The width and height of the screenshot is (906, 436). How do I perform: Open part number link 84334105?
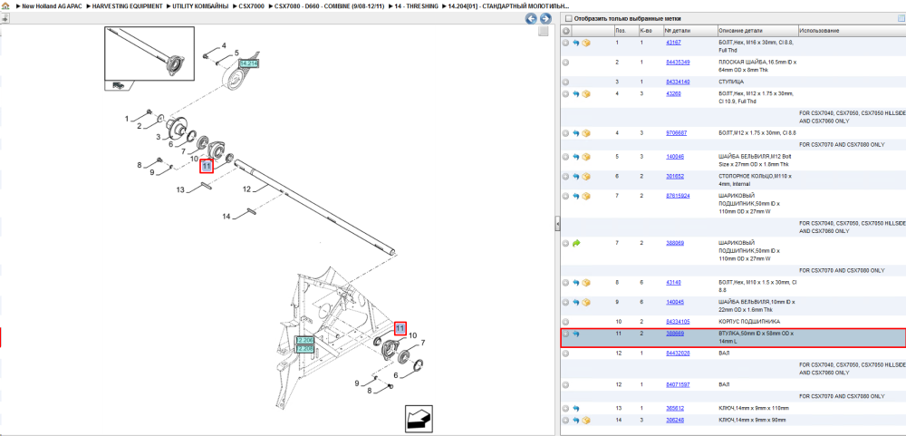[678, 322]
